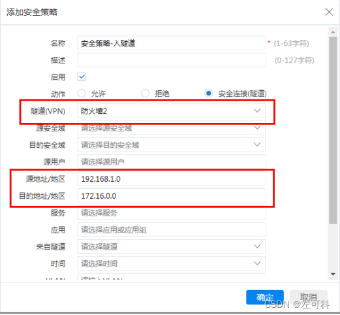Image resolution: width=340 pixels, height=315 pixels.
Task: Expand the 目的安全域 dropdown
Action: click(x=172, y=144)
